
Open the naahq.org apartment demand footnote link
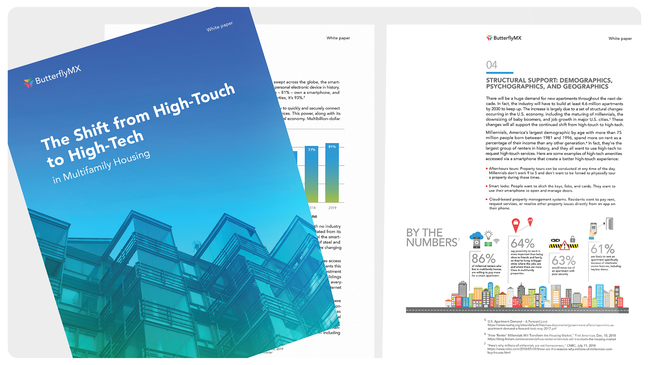pyautogui.click(x=551, y=327)
